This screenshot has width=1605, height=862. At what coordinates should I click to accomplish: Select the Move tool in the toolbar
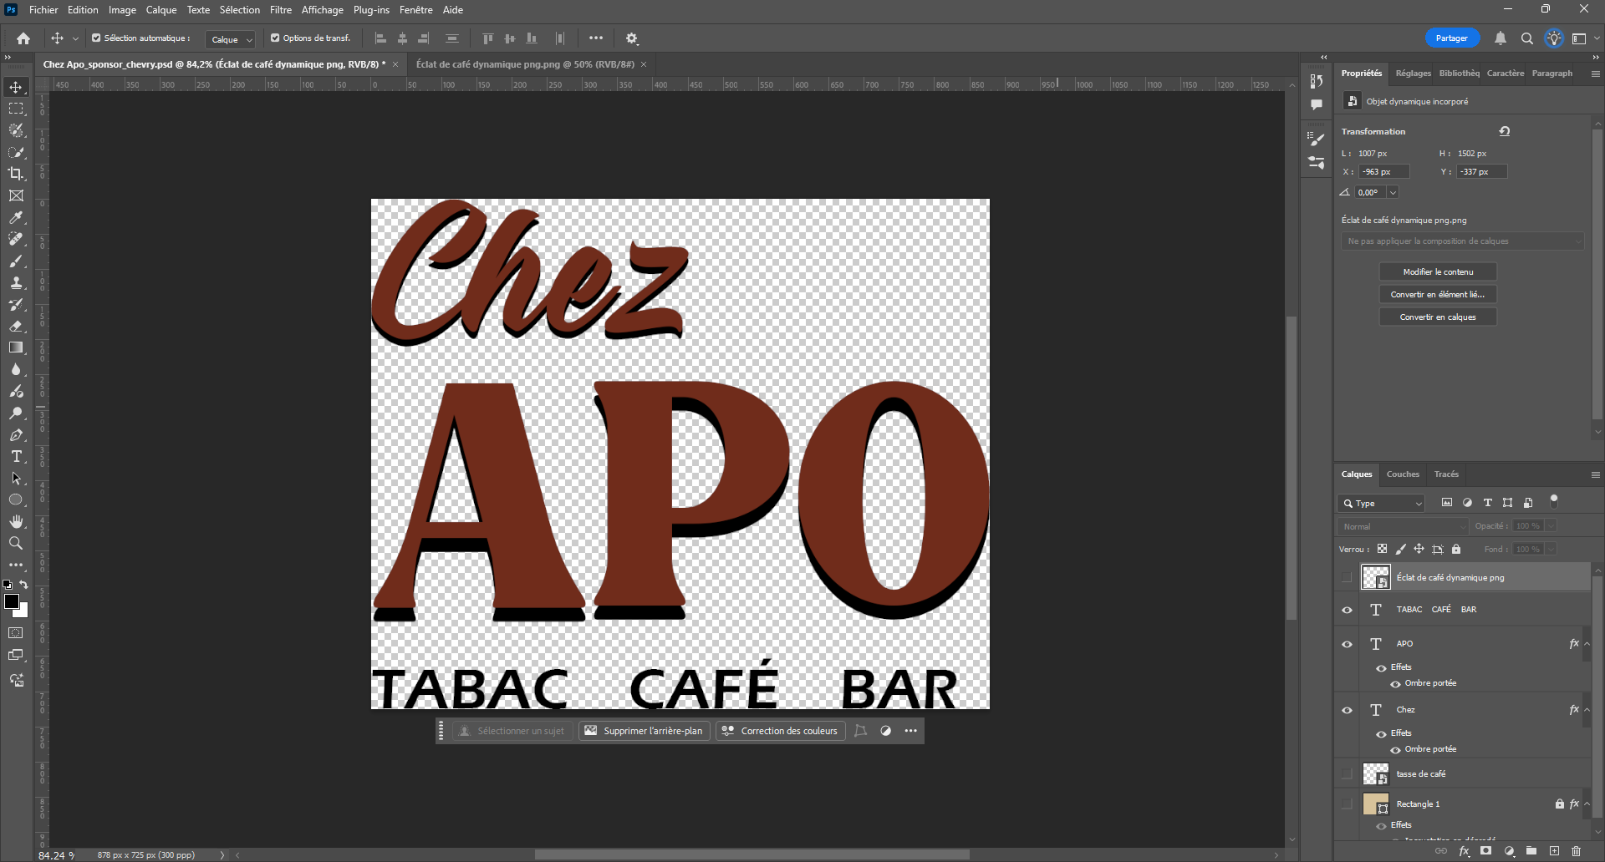pyautogui.click(x=16, y=87)
